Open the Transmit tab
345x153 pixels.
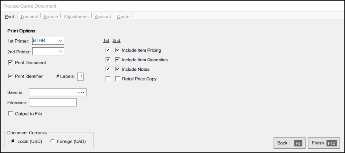(29, 17)
